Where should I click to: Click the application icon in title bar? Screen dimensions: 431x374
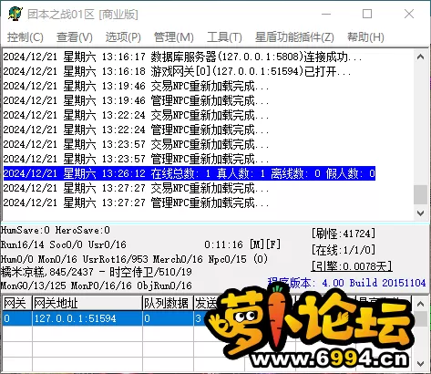coord(15,14)
